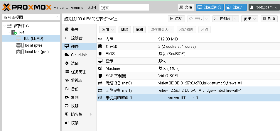Select the 网络设备 (net0) row
This screenshot has height=131, width=280.
point(188,83)
